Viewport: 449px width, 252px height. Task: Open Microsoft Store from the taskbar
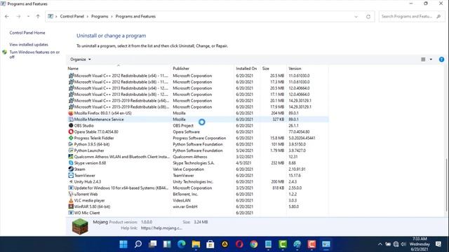(210, 244)
